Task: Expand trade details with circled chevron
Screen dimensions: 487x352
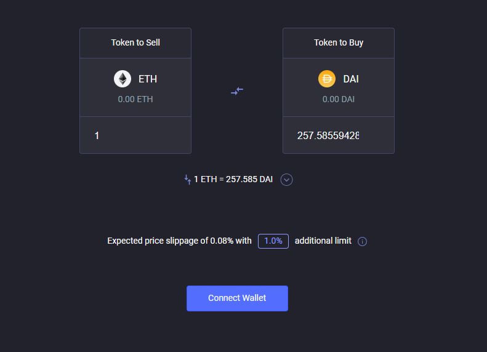Action: (x=286, y=180)
